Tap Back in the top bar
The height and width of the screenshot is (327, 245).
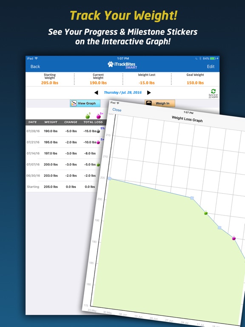pos(35,66)
